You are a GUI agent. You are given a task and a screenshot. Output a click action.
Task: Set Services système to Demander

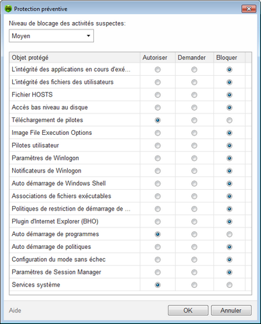click(x=194, y=285)
